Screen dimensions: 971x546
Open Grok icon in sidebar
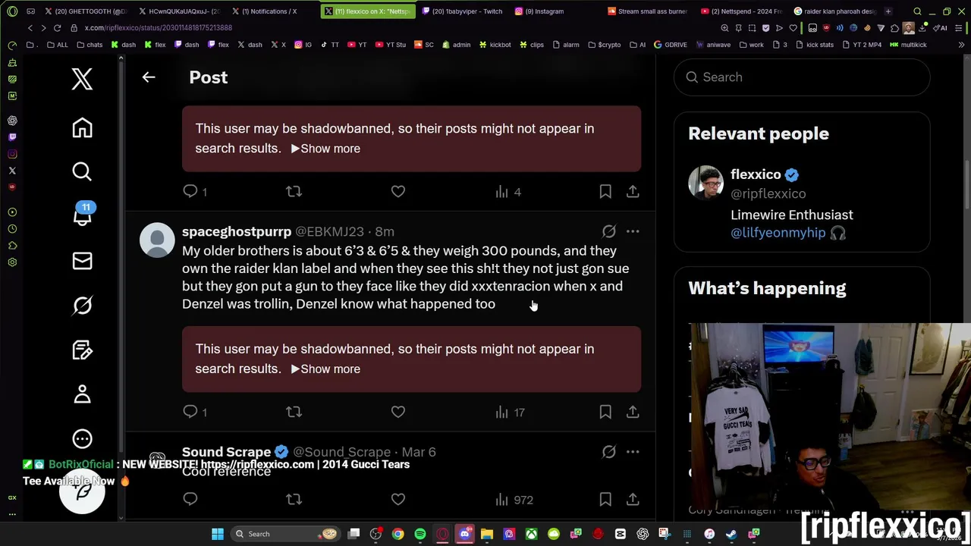(x=82, y=305)
